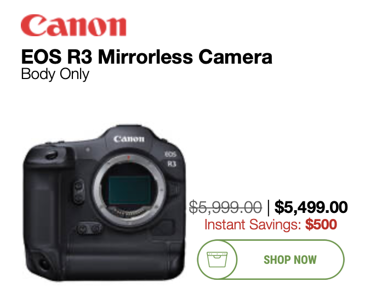Click the silver lens mount ring
Screen dimensions: 365x304
pos(129,191)
